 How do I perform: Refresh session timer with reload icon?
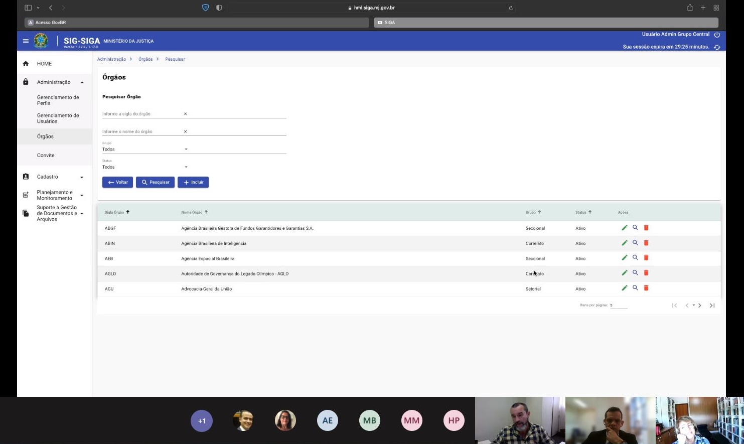pyautogui.click(x=717, y=47)
